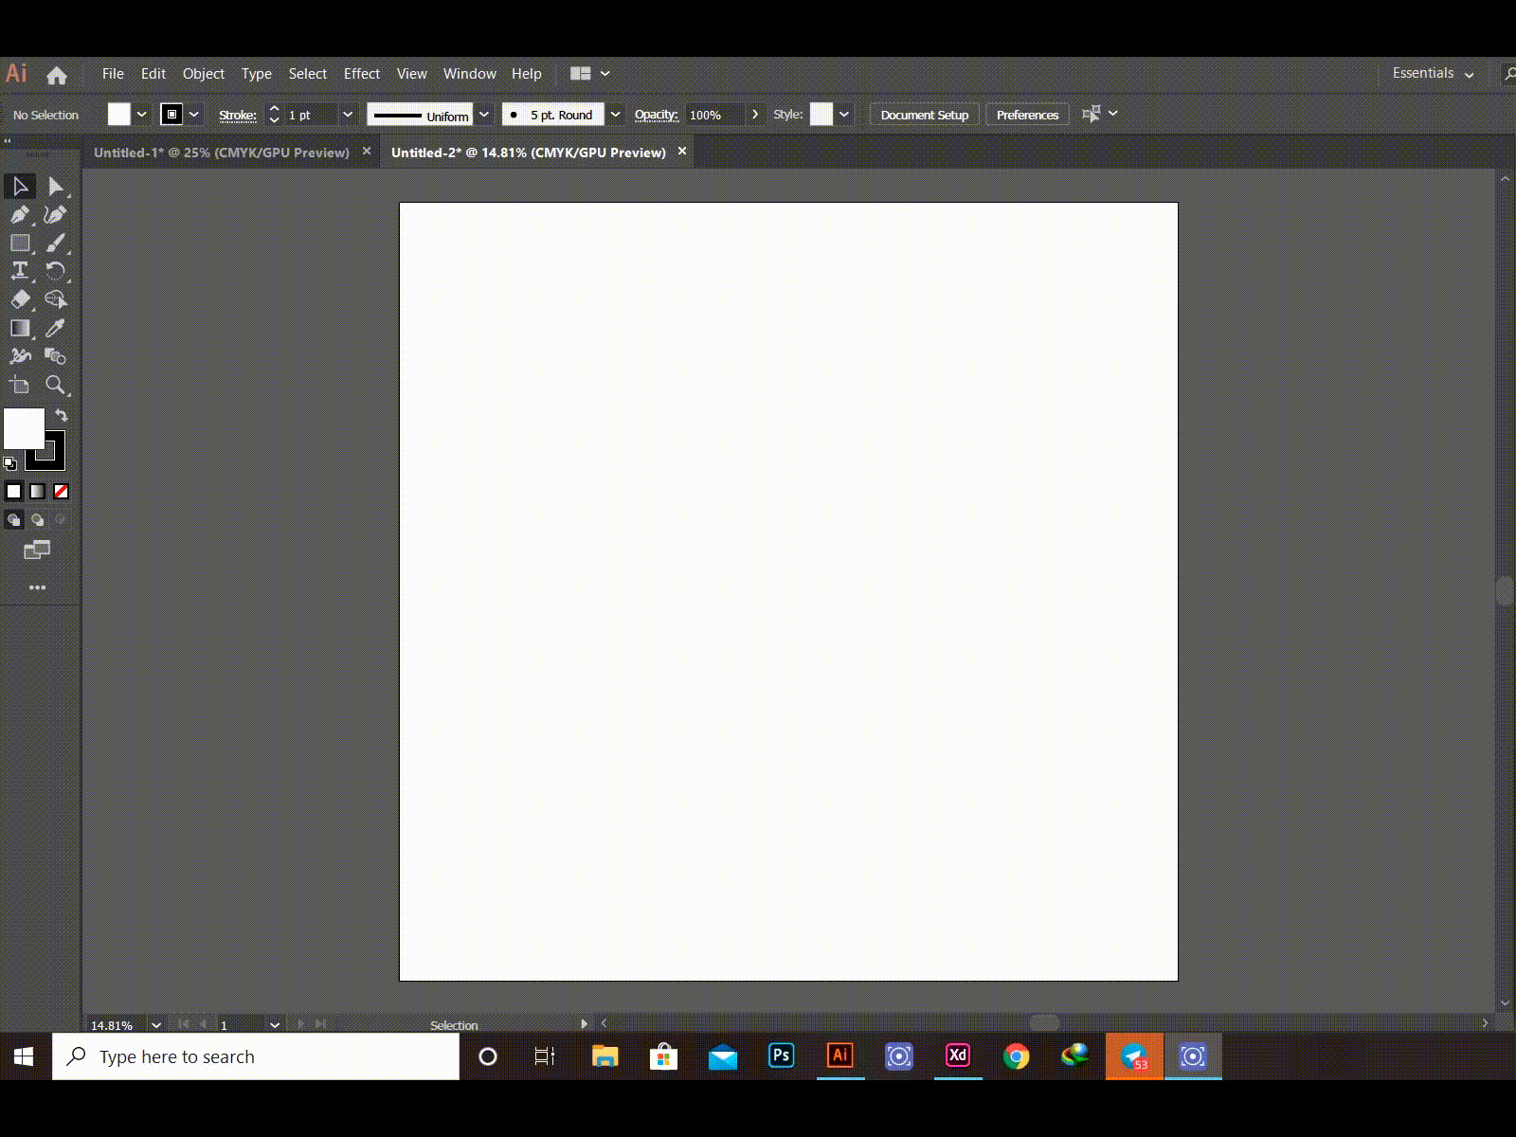The image size is (1516, 1137).
Task: Select the Pen tool
Action: pos(20,215)
